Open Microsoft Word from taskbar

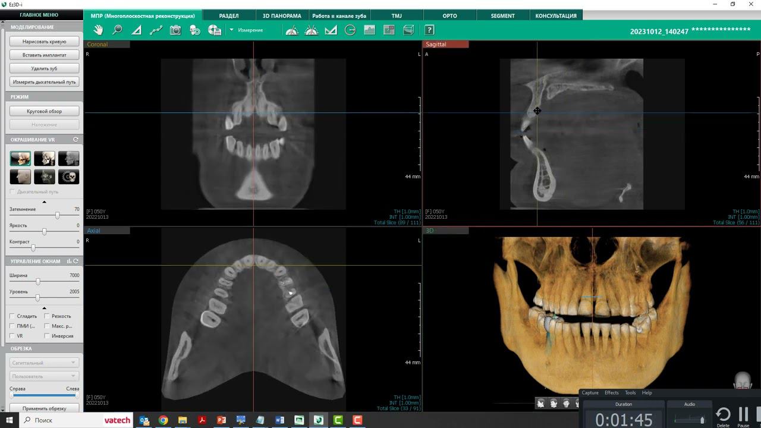point(279,420)
